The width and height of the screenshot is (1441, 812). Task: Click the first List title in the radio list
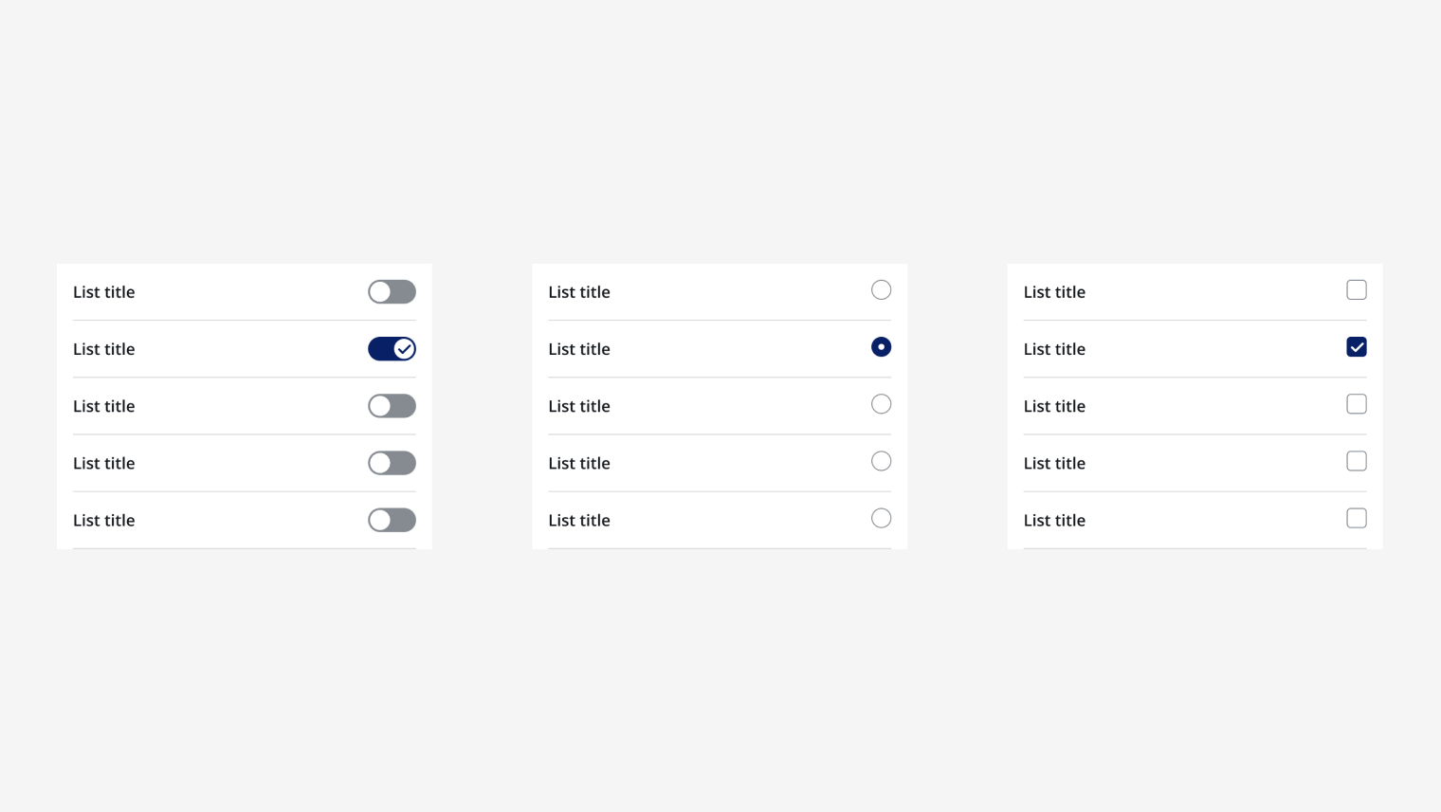[579, 292]
